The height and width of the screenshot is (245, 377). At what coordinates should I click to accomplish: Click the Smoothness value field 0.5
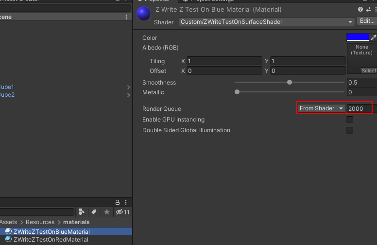coord(362,83)
